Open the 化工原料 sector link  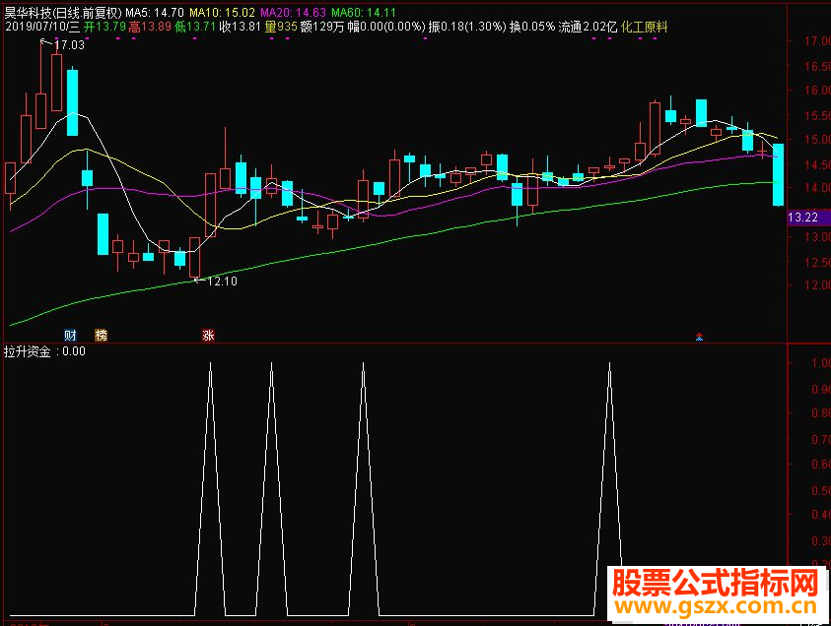(x=644, y=27)
